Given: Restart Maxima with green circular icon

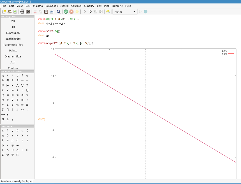Looking at the screenshot, I should pos(66,11).
